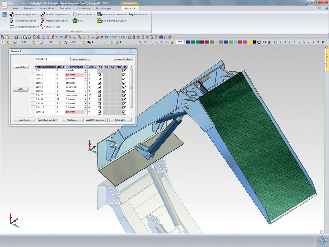
Task: Select Kamerafahrt definieren camera icon
Action: pos(99,14)
